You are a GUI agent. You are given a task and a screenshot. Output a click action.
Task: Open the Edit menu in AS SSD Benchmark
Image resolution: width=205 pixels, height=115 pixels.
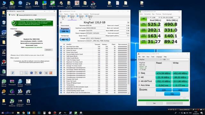[143, 57]
